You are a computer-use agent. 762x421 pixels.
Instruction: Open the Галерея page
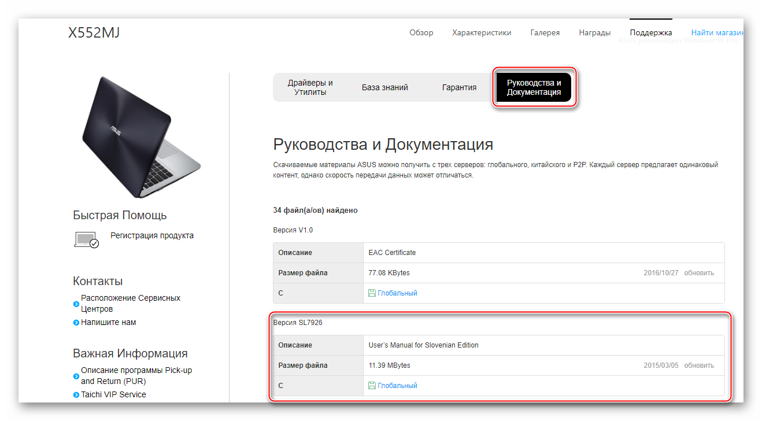[545, 32]
